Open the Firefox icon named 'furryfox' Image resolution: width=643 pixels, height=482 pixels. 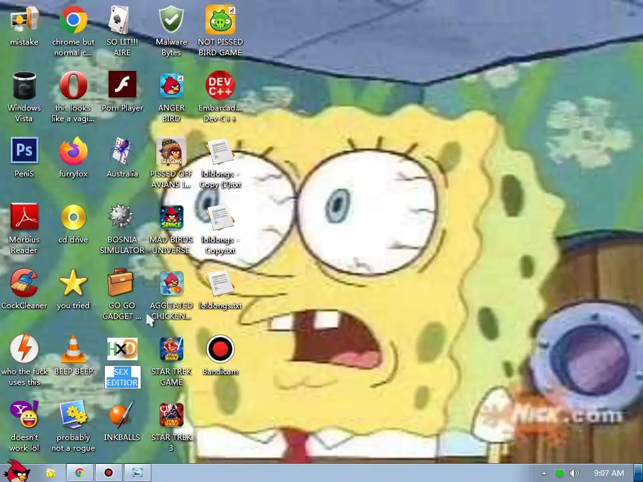tap(73, 158)
